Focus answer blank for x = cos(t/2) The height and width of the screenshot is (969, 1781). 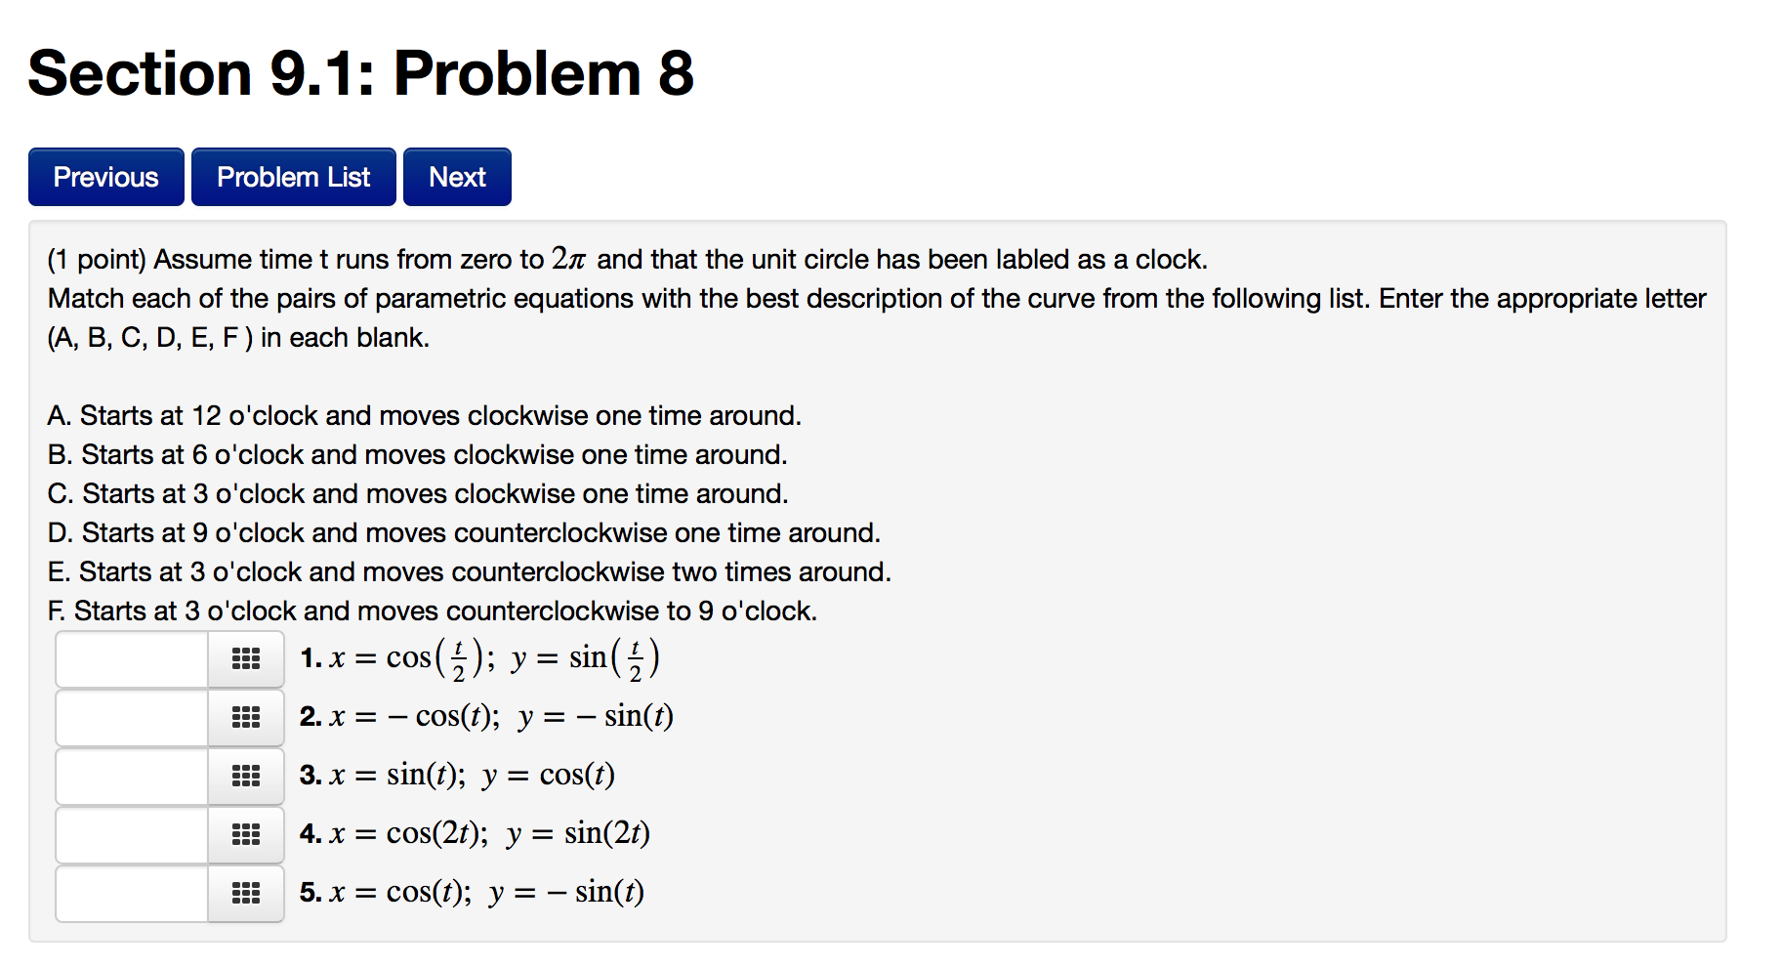point(132,659)
